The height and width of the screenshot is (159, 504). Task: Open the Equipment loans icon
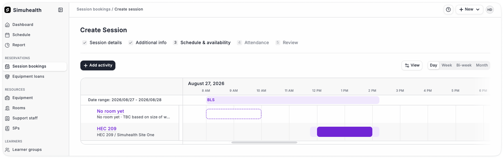coord(7,77)
